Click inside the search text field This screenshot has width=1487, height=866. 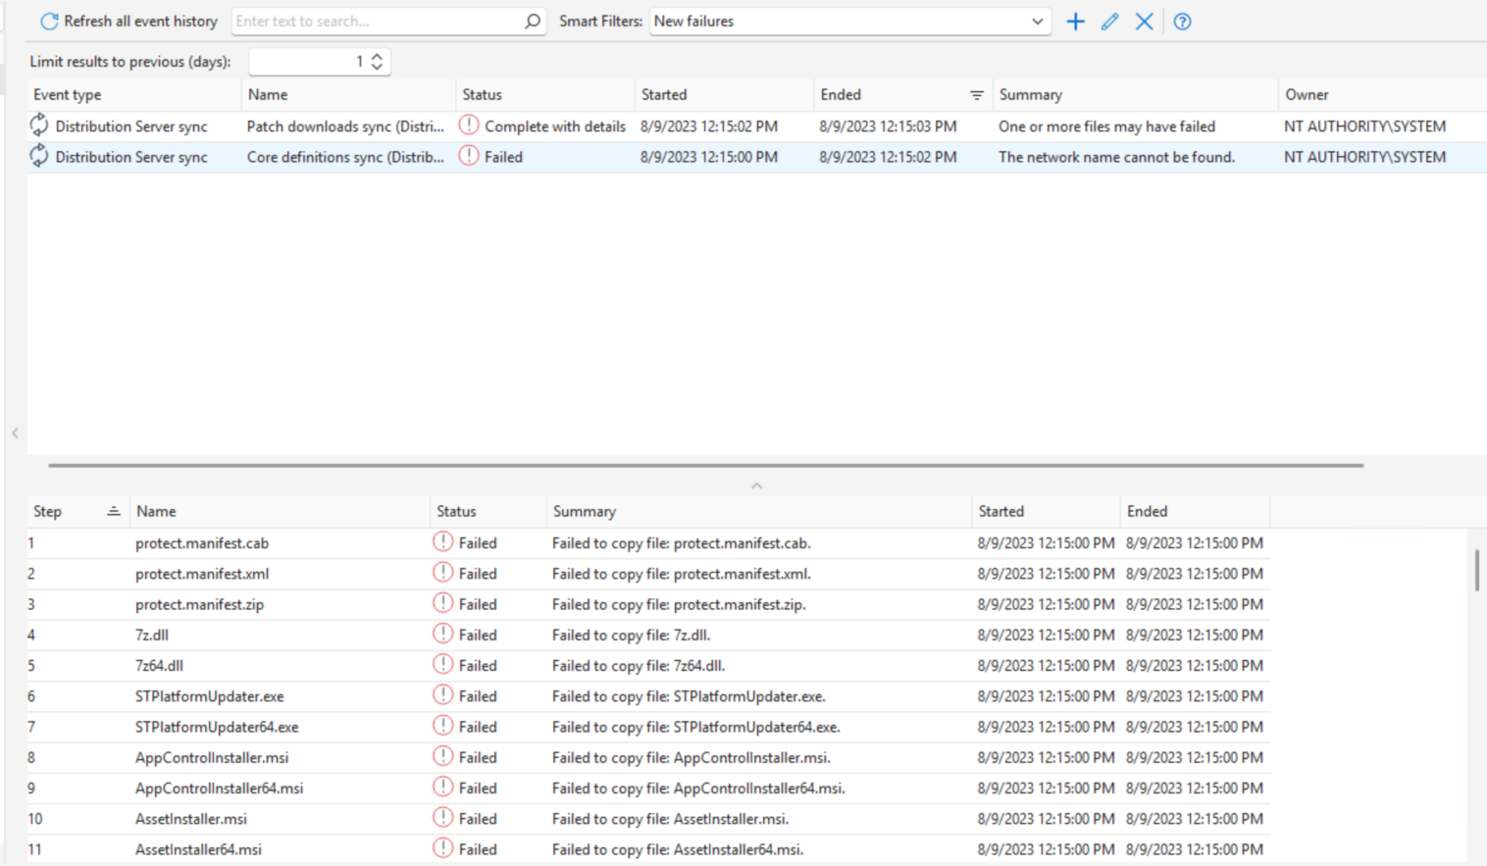pos(373,21)
